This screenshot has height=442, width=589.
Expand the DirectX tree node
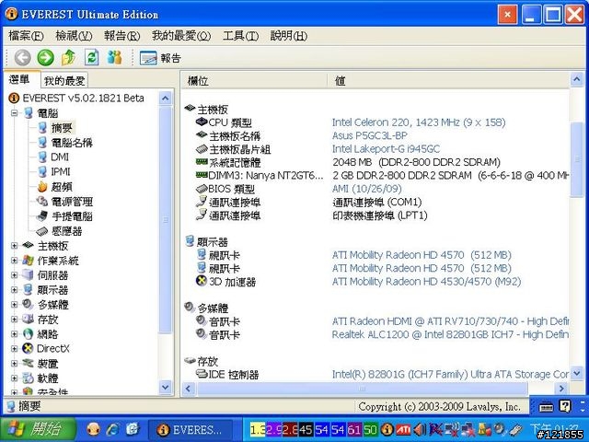tap(15, 349)
